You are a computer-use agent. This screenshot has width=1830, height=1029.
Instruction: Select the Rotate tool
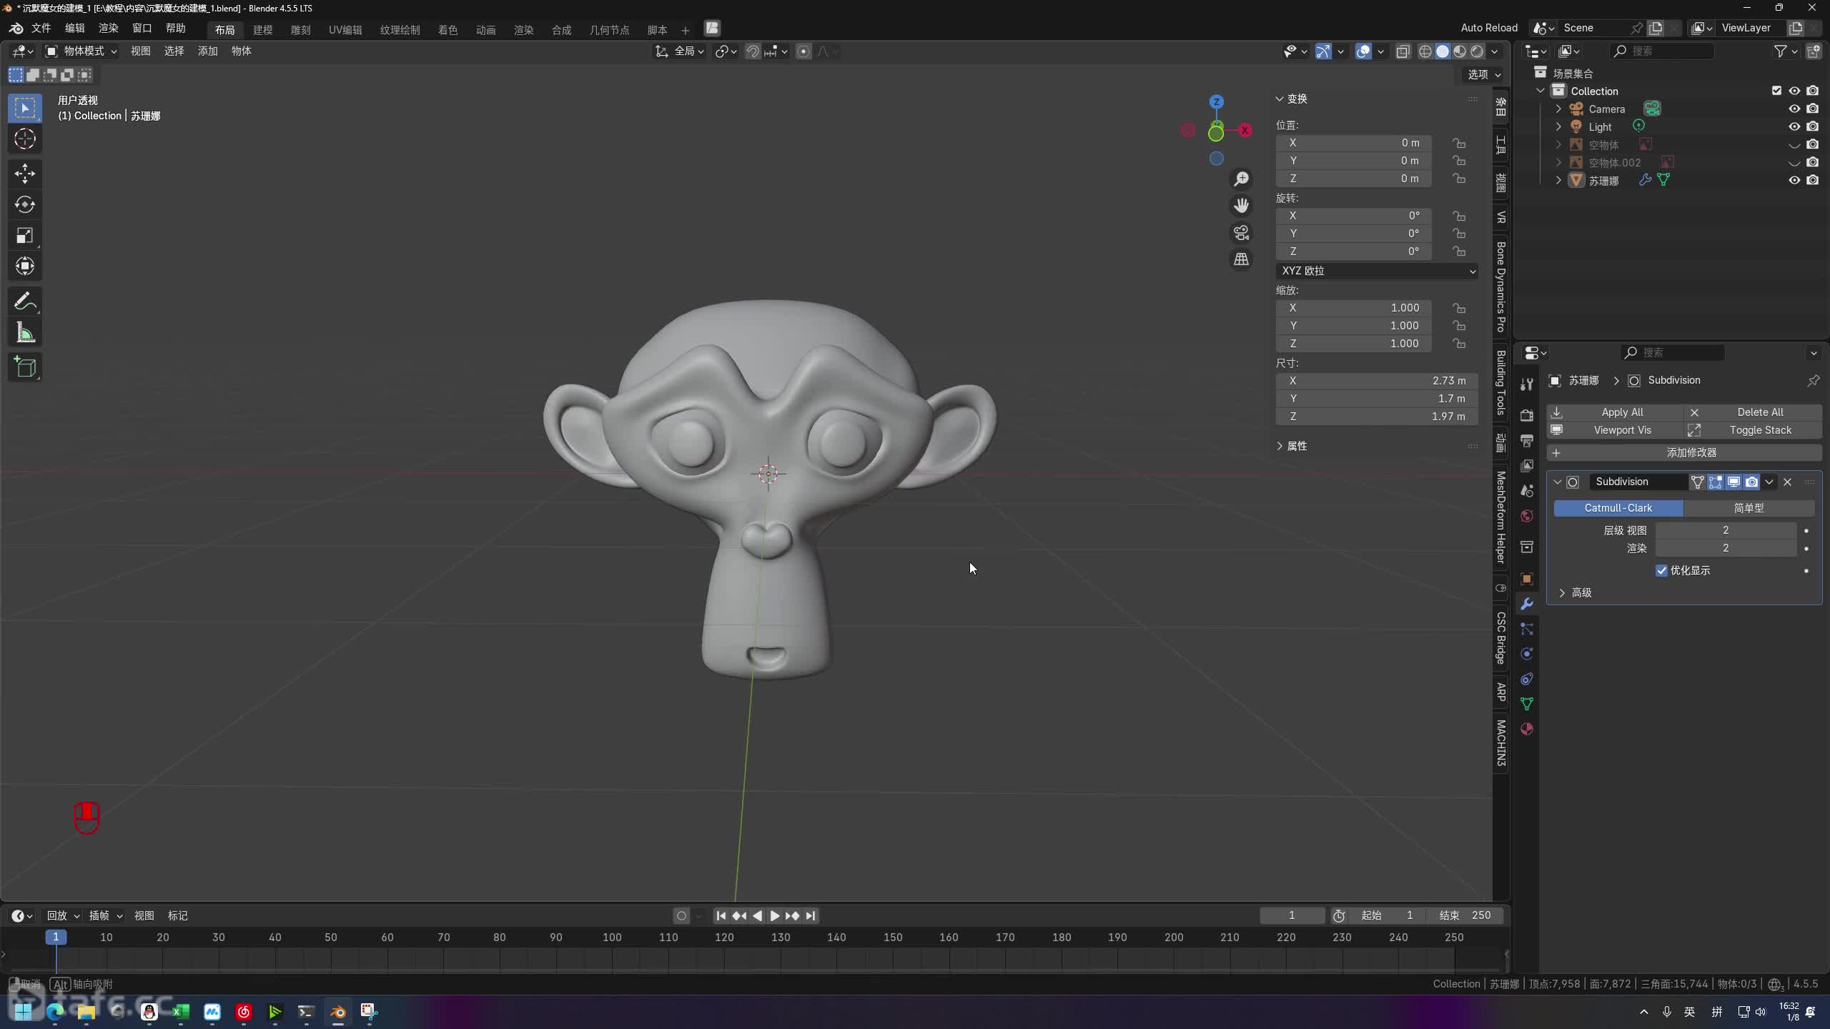tap(25, 204)
